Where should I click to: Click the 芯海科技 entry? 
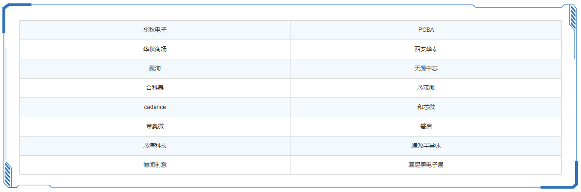155,146
